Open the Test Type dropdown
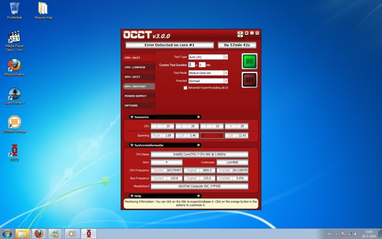 pyautogui.click(x=226, y=57)
